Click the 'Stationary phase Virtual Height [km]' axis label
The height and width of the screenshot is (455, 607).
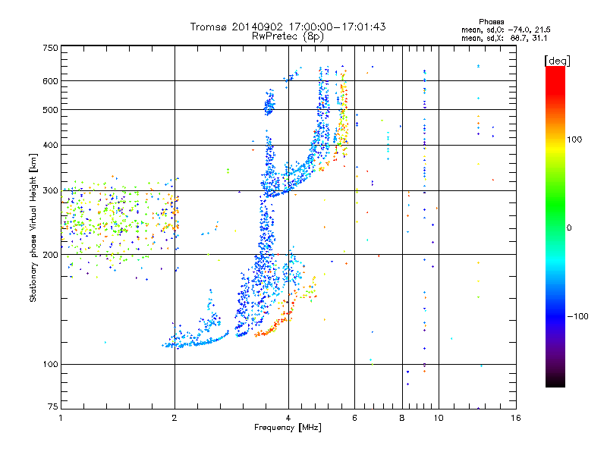pos(33,227)
